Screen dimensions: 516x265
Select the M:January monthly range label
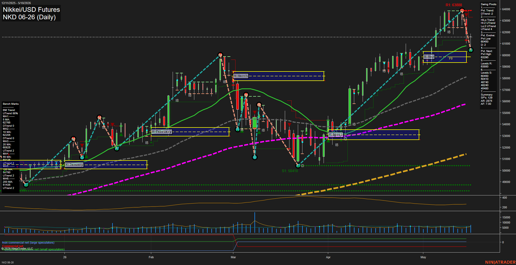coord(74,165)
